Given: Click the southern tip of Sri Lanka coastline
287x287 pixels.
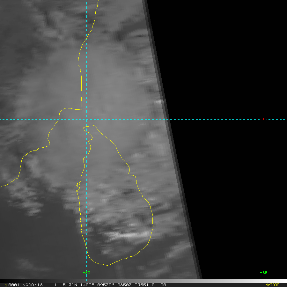Looking at the screenshot, I should (x=107, y=265).
